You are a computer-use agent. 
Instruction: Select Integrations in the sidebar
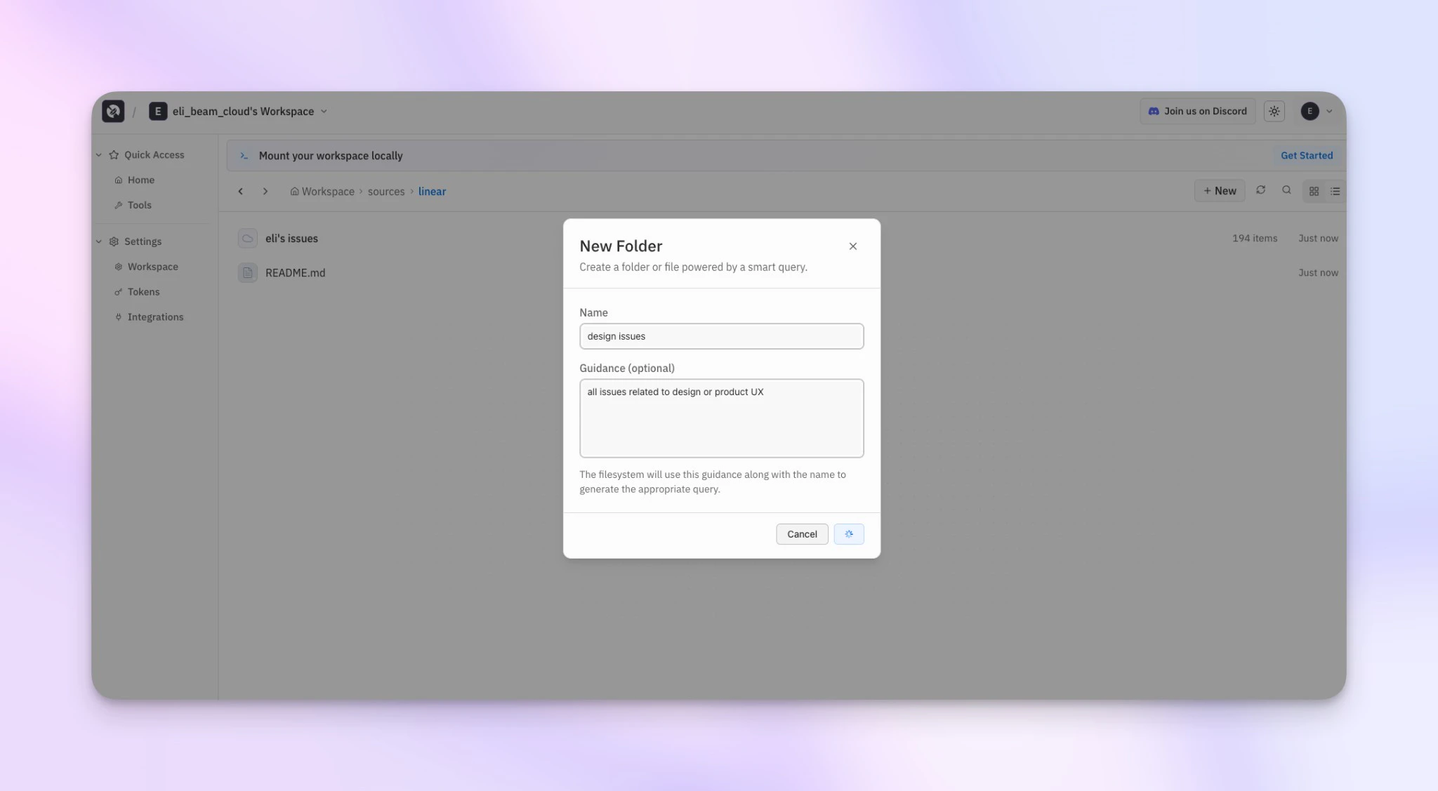click(155, 317)
